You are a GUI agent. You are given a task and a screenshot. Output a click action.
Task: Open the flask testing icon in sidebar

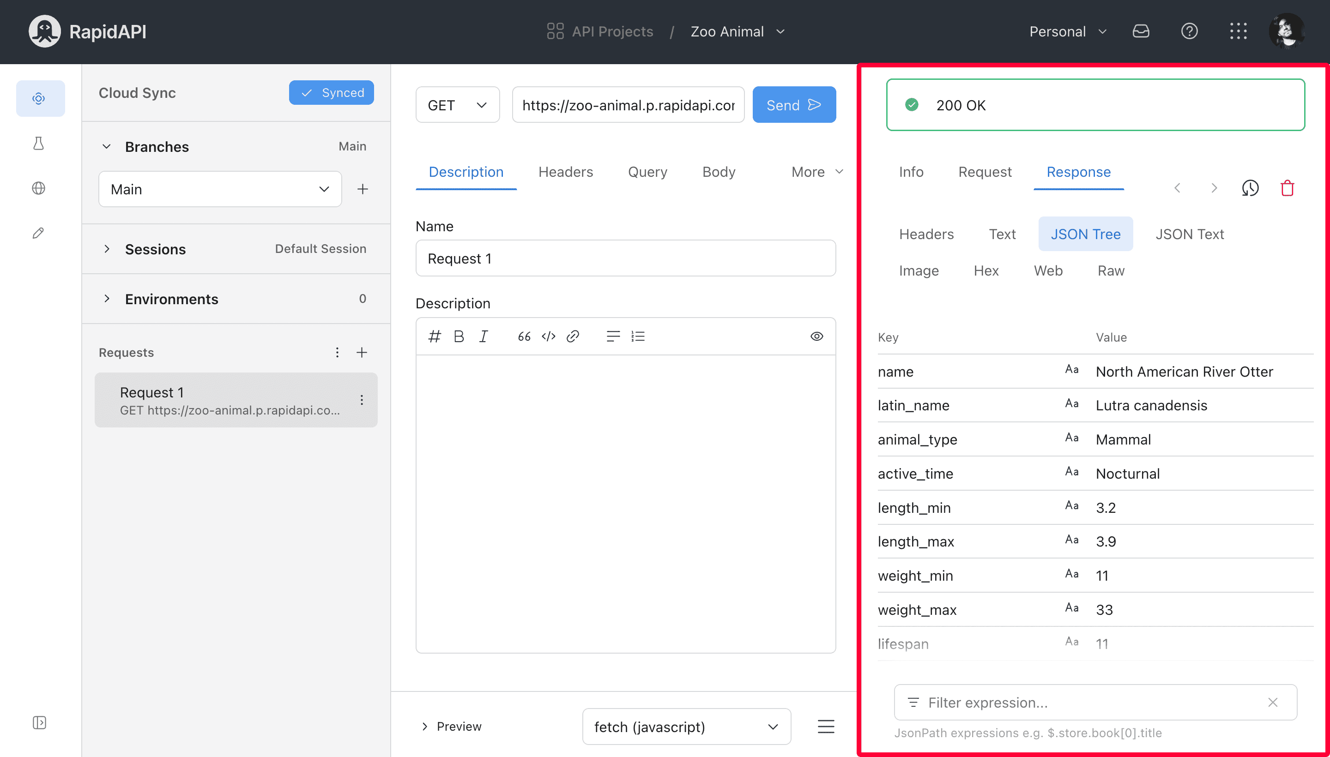(39, 144)
